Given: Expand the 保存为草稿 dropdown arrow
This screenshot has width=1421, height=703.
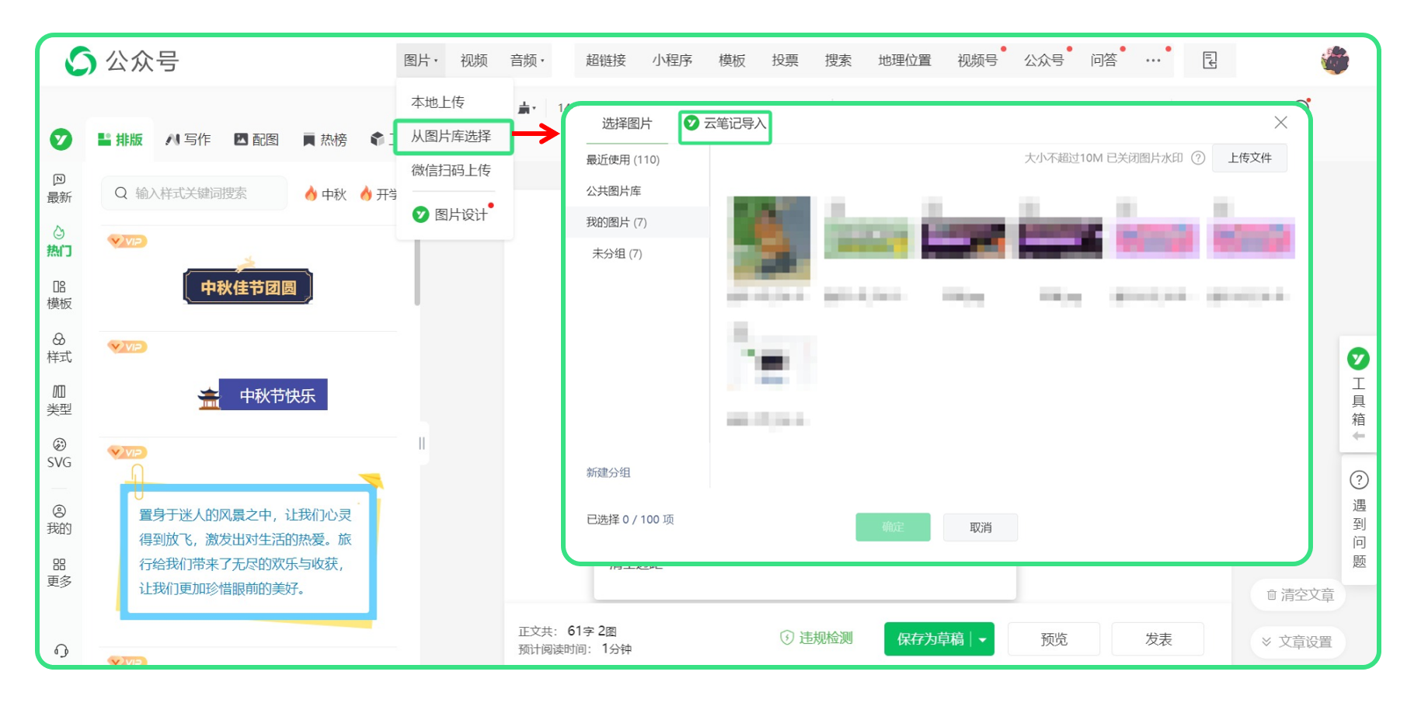Looking at the screenshot, I should click(x=983, y=639).
